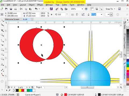This screenshot has height=96, width=129.
Task: Expand document palette flyout arrow
Action: click(7, 90)
